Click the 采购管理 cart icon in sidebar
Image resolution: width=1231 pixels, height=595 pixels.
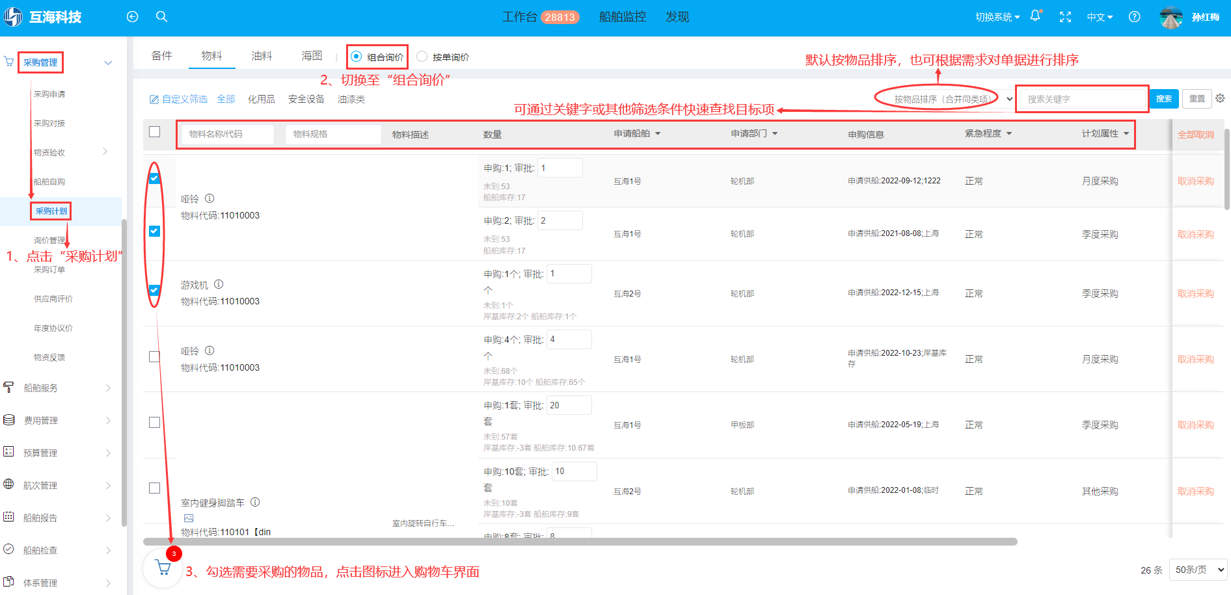coord(8,62)
